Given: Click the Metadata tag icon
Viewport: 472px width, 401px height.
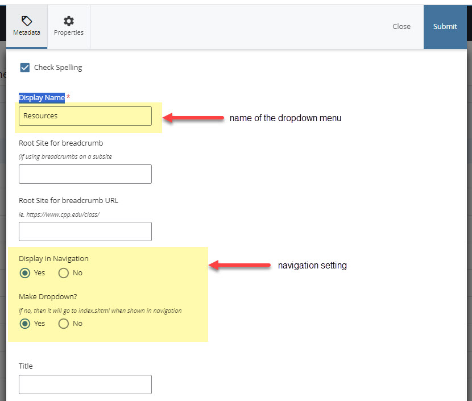Looking at the screenshot, I should pyautogui.click(x=27, y=21).
